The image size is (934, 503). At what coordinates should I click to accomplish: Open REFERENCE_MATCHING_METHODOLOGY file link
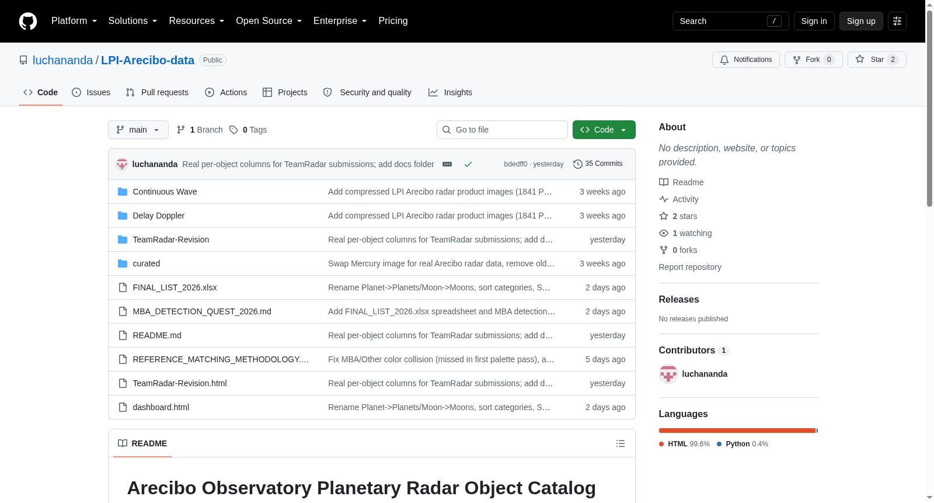[x=221, y=359]
